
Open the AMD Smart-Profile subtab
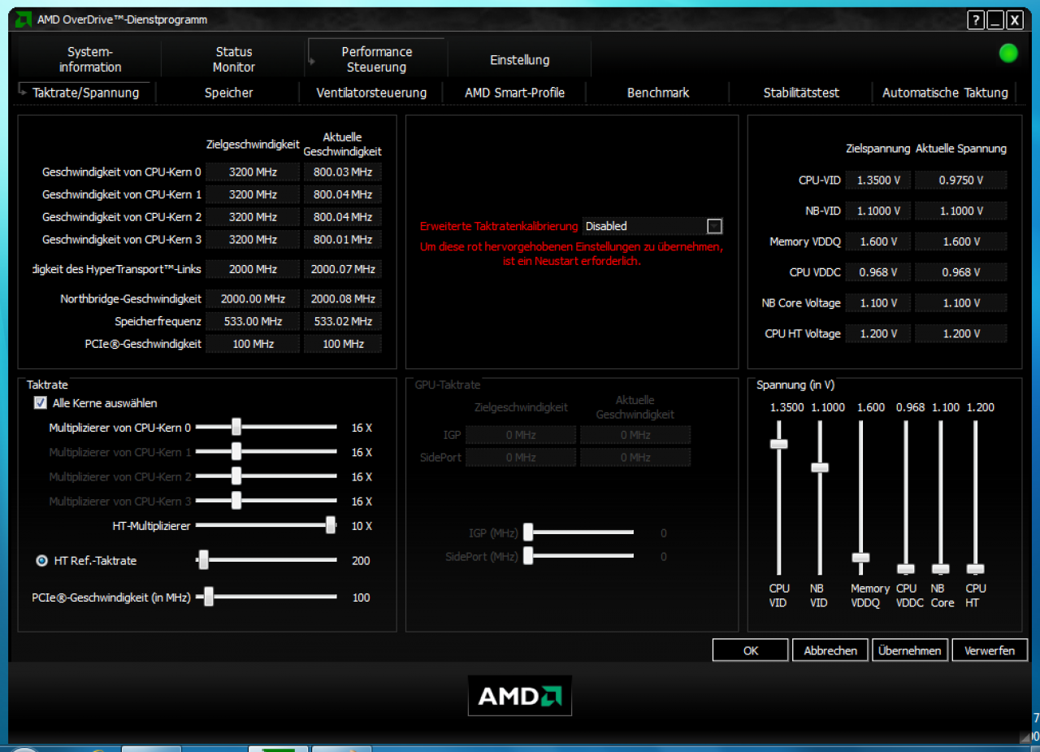point(514,93)
